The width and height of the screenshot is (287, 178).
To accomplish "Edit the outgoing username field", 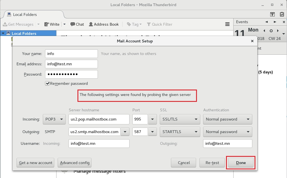I will [227, 143].
